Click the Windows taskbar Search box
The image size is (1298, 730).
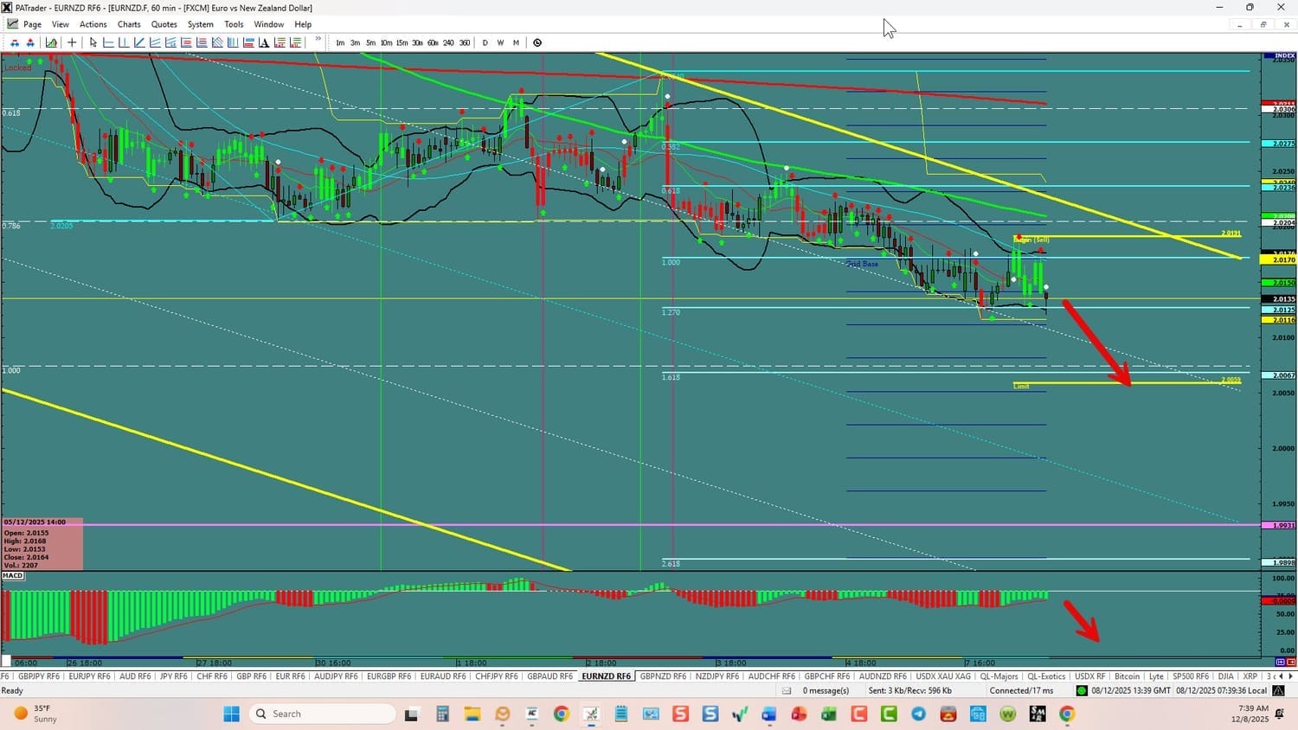[x=322, y=714]
